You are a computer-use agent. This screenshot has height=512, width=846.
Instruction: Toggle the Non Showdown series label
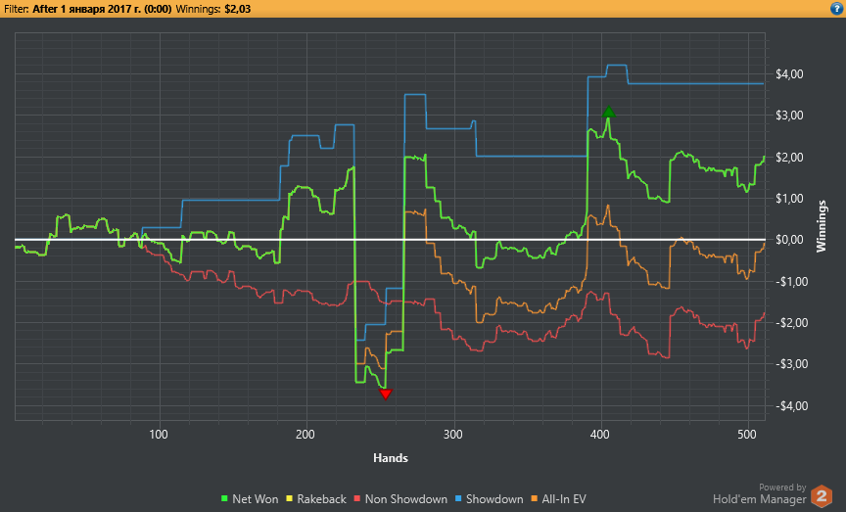[x=405, y=499]
